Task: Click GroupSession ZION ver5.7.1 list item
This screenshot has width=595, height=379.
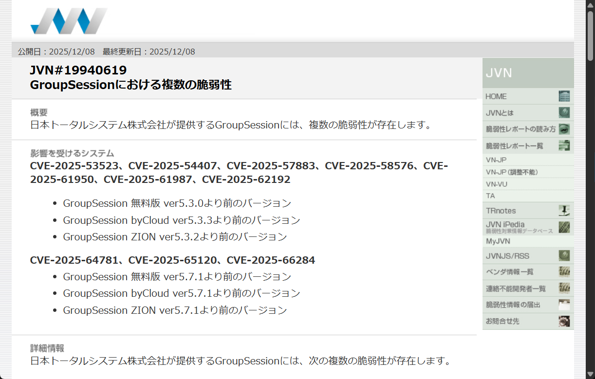Action: 175,310
